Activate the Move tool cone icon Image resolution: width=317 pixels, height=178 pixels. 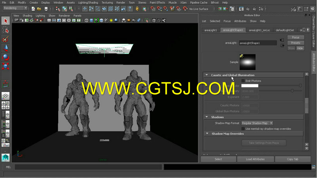[x=6, y=48]
